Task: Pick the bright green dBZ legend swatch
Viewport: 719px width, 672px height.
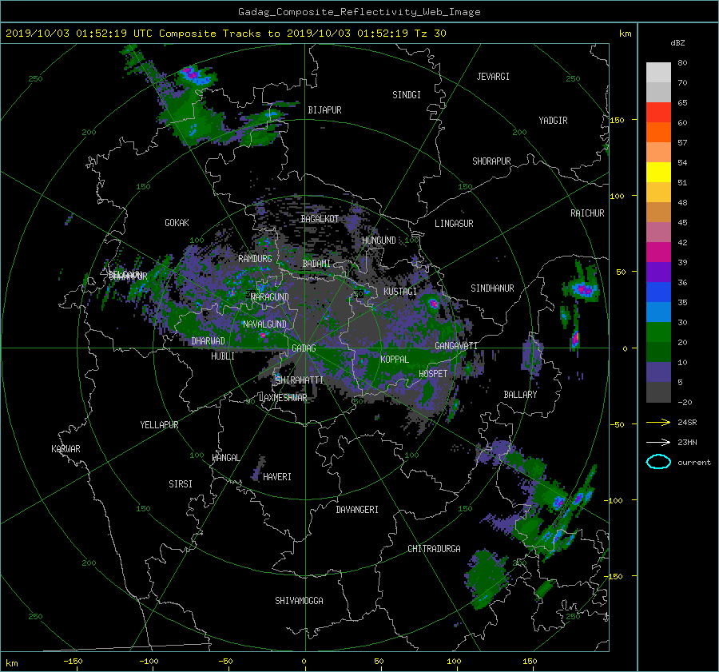Action: 658,332
